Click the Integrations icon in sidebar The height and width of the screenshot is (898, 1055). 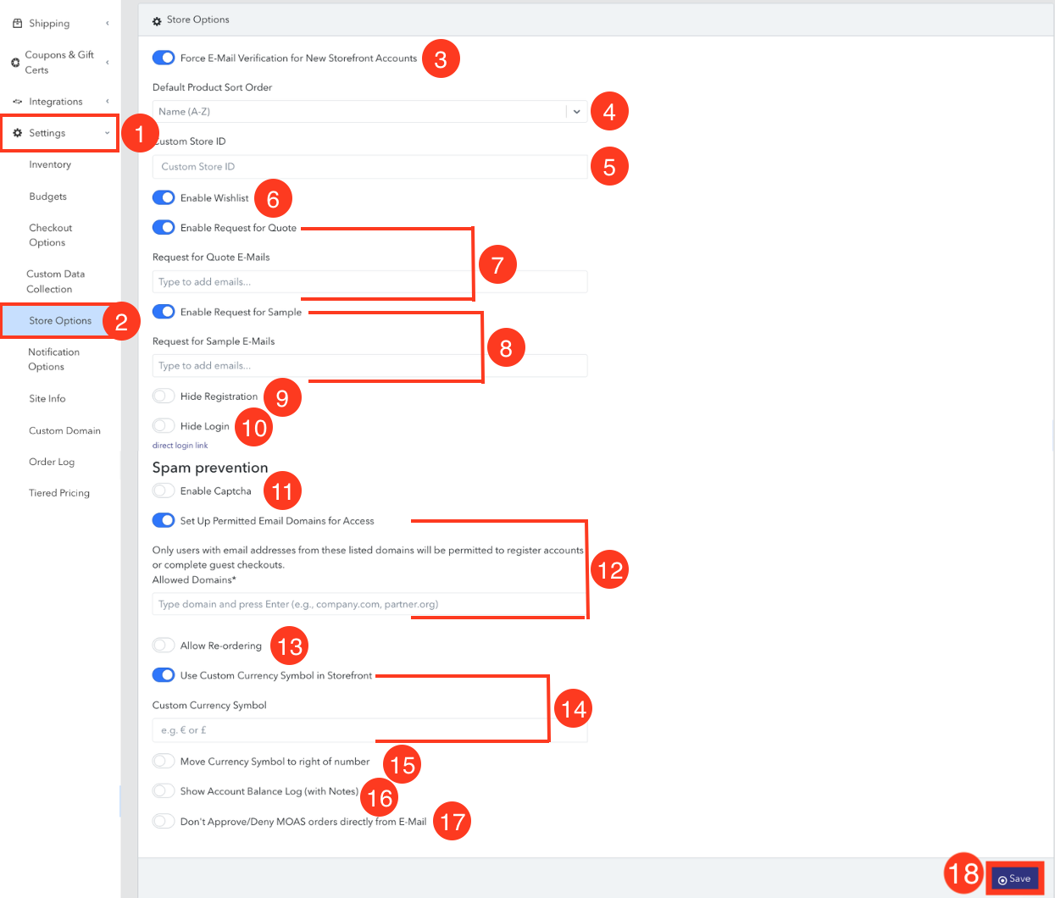click(x=17, y=102)
